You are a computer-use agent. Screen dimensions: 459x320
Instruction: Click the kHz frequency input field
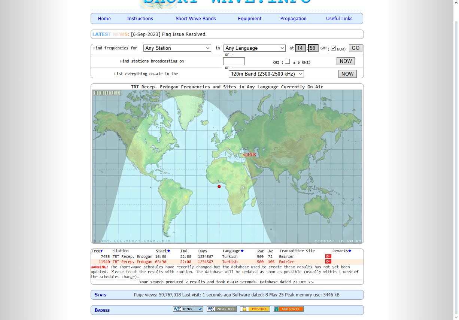(x=234, y=61)
